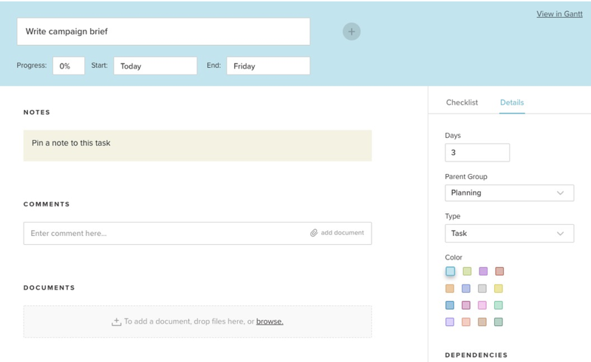591x362 pixels.
Task: Click the End date field showing Friday
Action: coord(268,66)
